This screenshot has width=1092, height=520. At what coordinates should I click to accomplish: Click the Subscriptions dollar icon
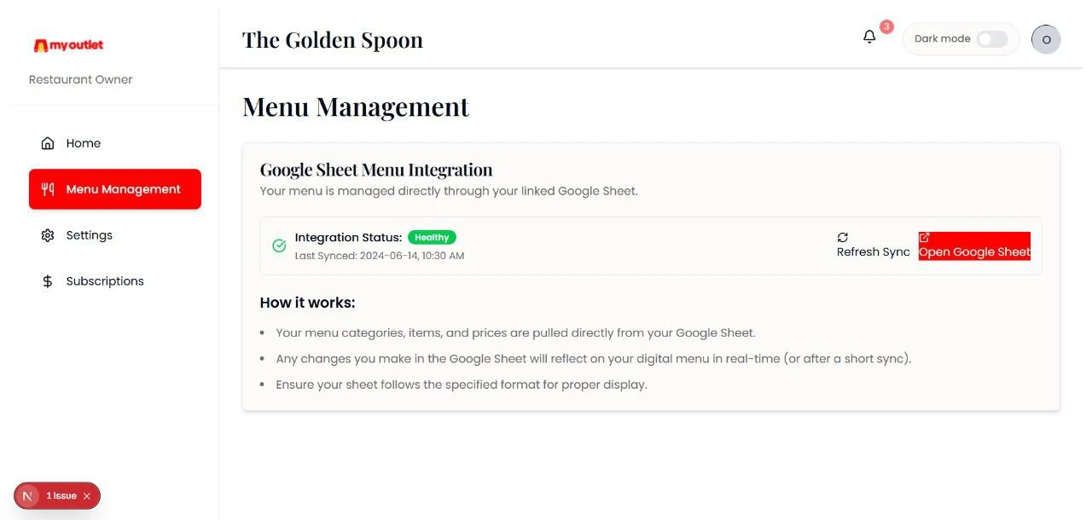tap(48, 281)
